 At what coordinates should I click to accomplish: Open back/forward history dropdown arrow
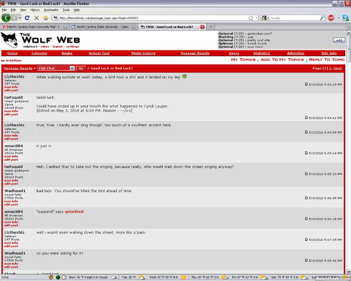tap(19, 18)
